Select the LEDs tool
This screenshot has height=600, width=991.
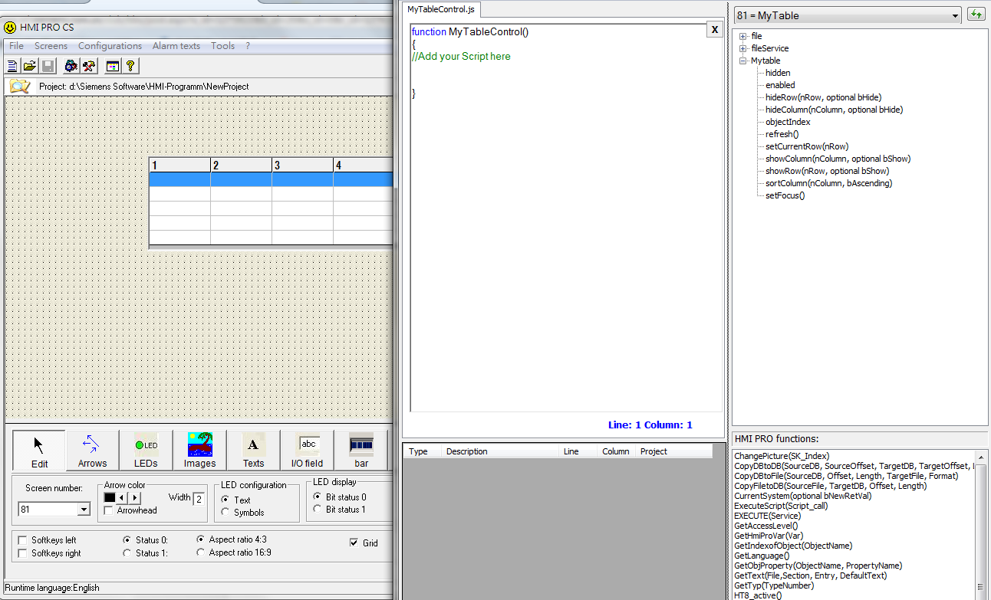[x=146, y=450]
